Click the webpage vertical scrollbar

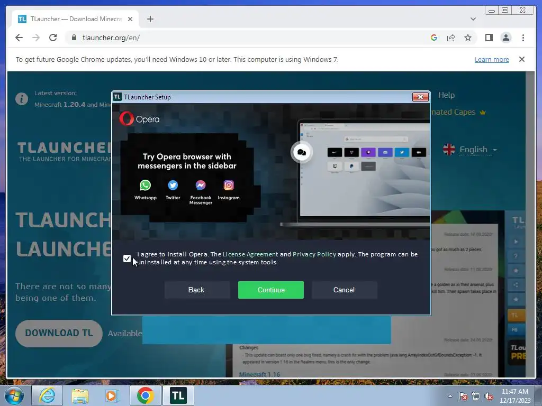tap(529, 224)
